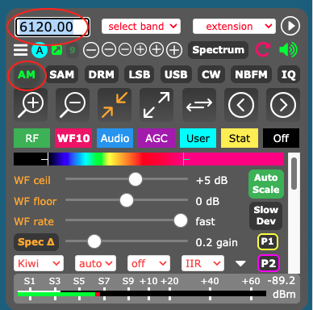This screenshot has height=310, width=313.
Task: Click the Spectrum button
Action: (218, 50)
